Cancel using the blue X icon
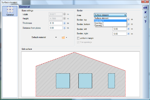150x100 pixels. pyautogui.click(x=145, y=12)
